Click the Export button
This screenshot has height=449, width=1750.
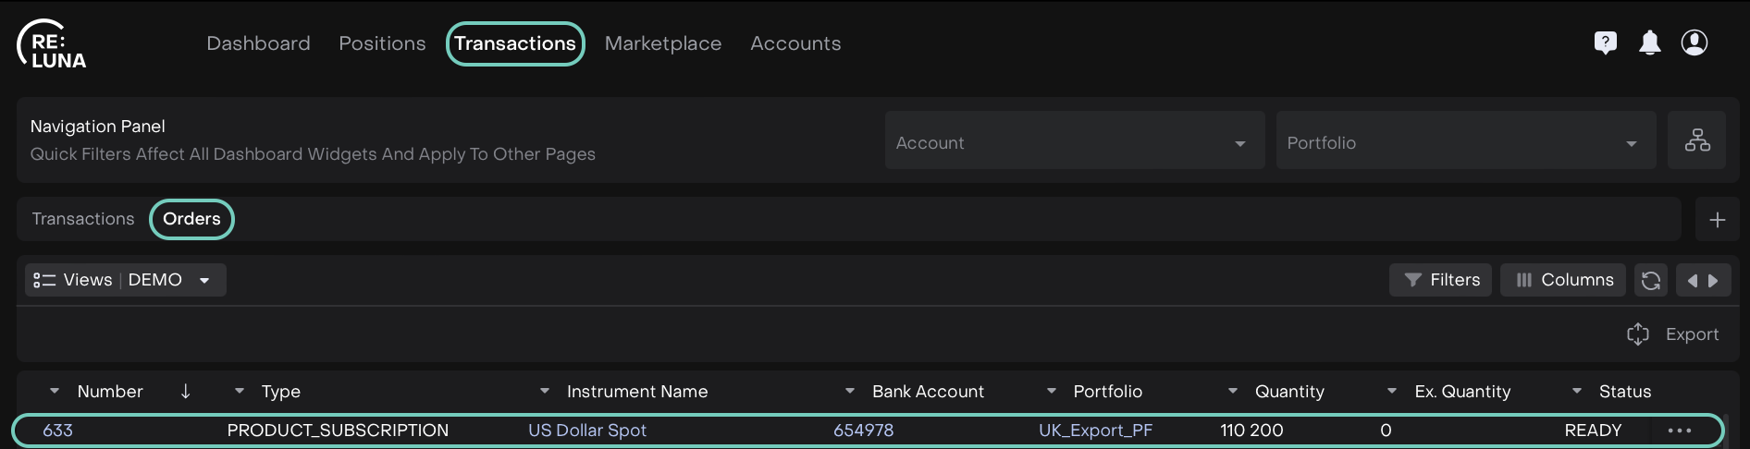(x=1672, y=334)
